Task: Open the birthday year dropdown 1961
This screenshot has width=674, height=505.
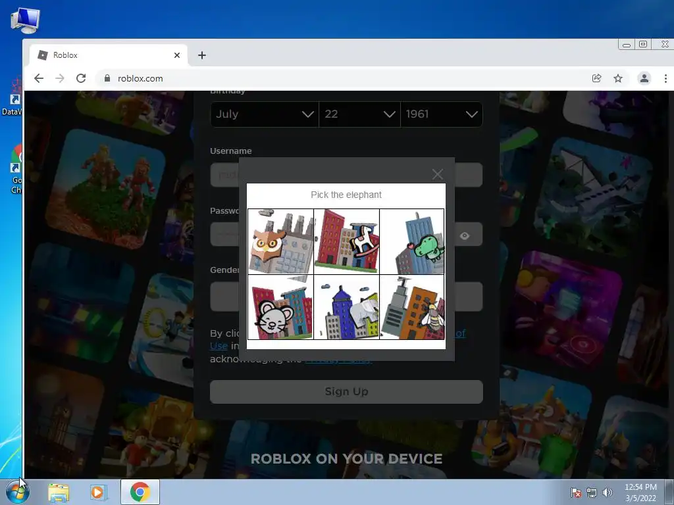Action: coord(442,114)
